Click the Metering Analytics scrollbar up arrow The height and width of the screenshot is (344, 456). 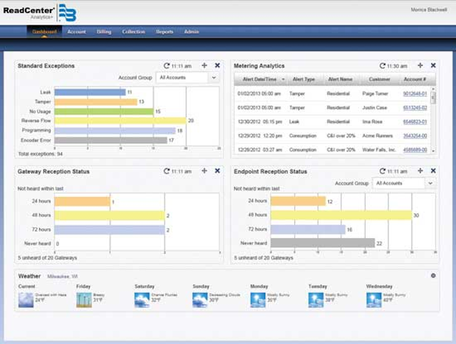[433, 89]
